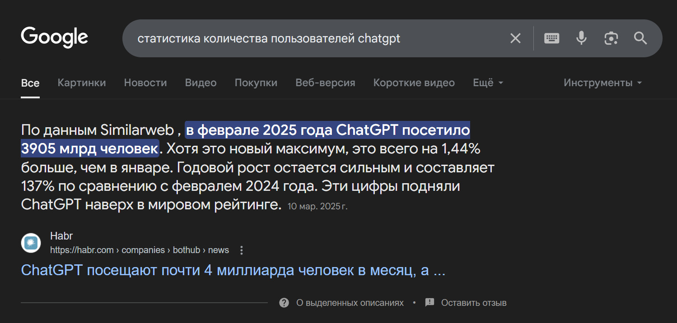
Task: Switch to the Новости tab
Action: click(145, 83)
